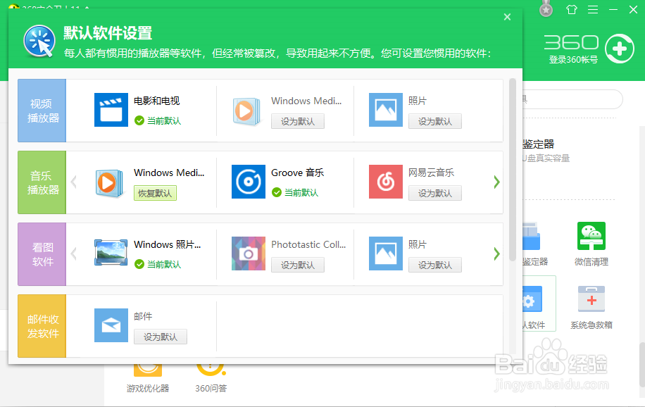Click the 默认软件设置 dialog header icon

tap(39, 41)
